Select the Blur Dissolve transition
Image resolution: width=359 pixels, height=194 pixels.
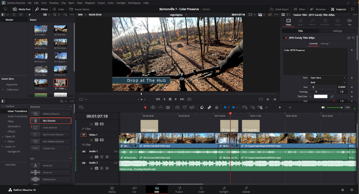[x=51, y=121]
